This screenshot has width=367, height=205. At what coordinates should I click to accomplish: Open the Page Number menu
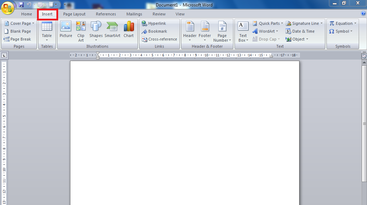click(222, 31)
